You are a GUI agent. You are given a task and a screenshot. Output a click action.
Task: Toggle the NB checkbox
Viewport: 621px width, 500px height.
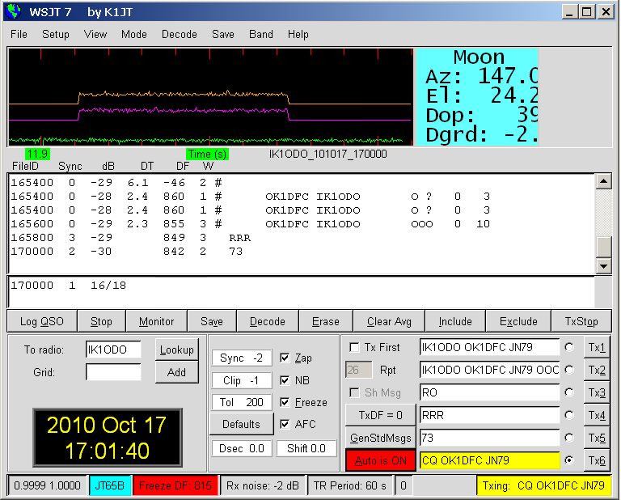(x=285, y=380)
